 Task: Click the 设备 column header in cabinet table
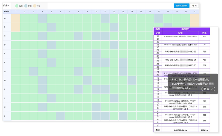point(180,33)
